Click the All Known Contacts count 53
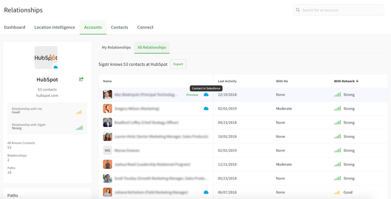 (10, 147)
